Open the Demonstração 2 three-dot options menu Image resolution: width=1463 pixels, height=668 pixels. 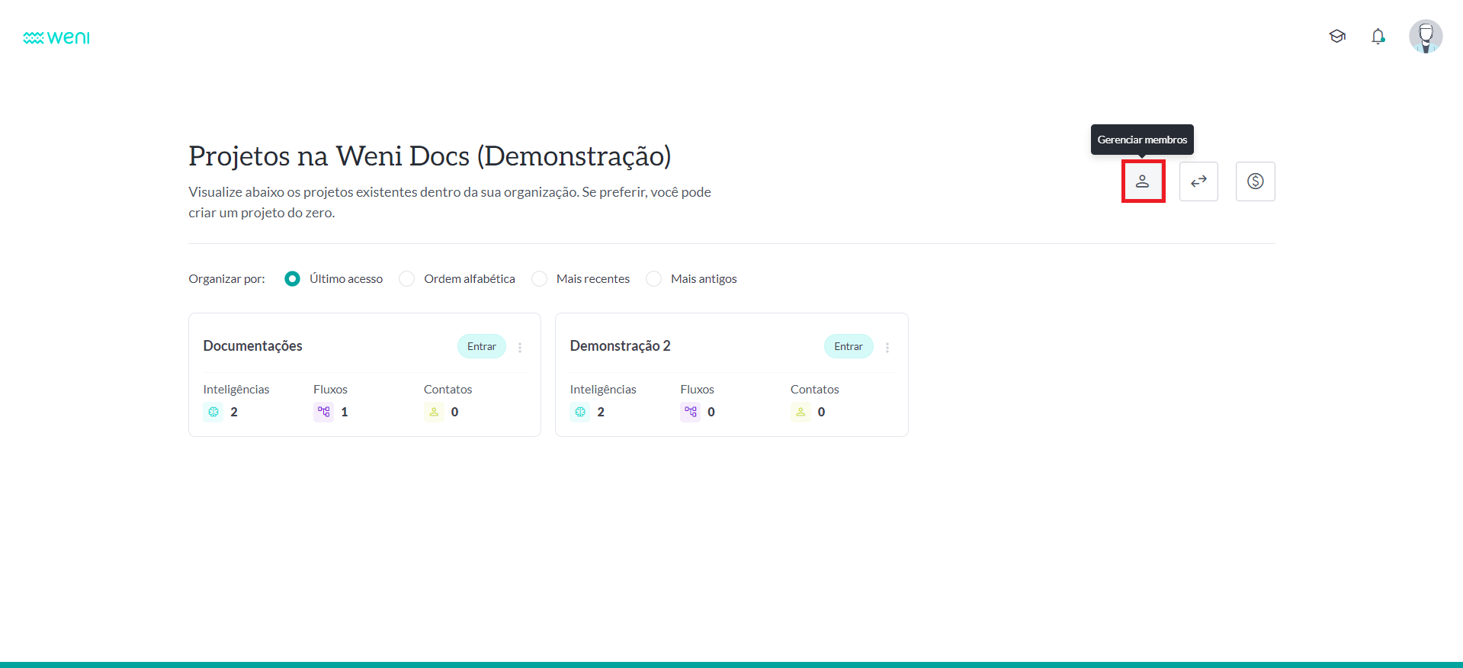click(887, 348)
